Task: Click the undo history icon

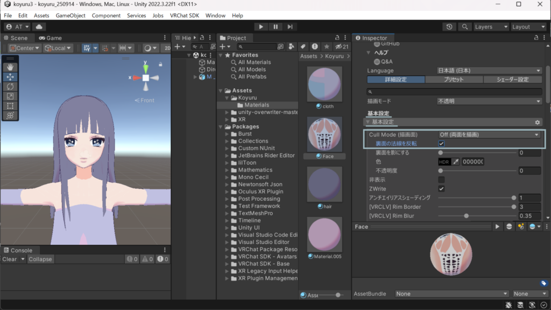Action: pos(449,26)
